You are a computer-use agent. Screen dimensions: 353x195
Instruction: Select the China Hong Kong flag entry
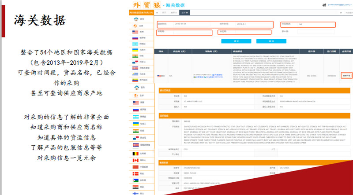135,167
